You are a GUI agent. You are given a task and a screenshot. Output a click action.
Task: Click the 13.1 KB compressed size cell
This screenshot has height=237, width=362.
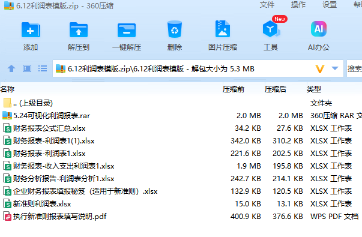(x=290, y=204)
